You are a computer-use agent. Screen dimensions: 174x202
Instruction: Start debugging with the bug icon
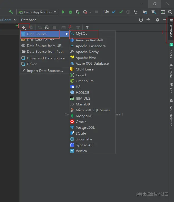[70, 12]
